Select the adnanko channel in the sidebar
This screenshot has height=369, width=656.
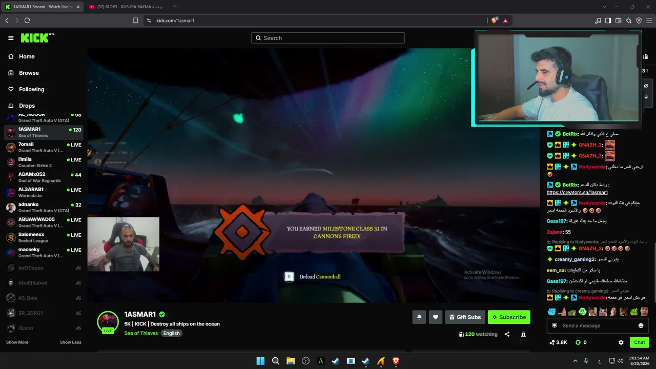(44, 208)
